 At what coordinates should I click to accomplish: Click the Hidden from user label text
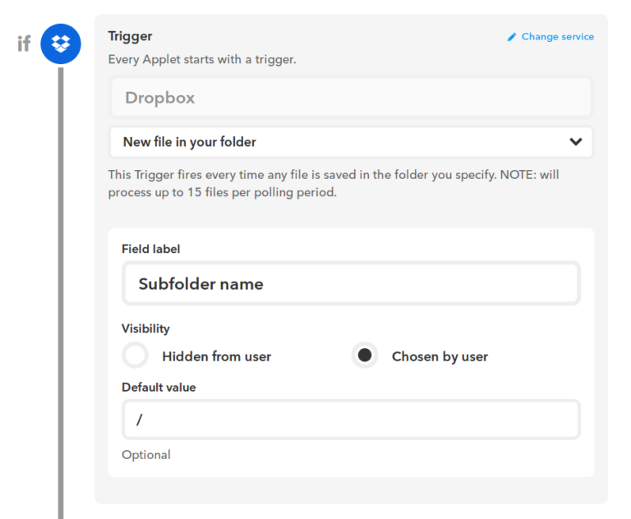pyautogui.click(x=217, y=356)
